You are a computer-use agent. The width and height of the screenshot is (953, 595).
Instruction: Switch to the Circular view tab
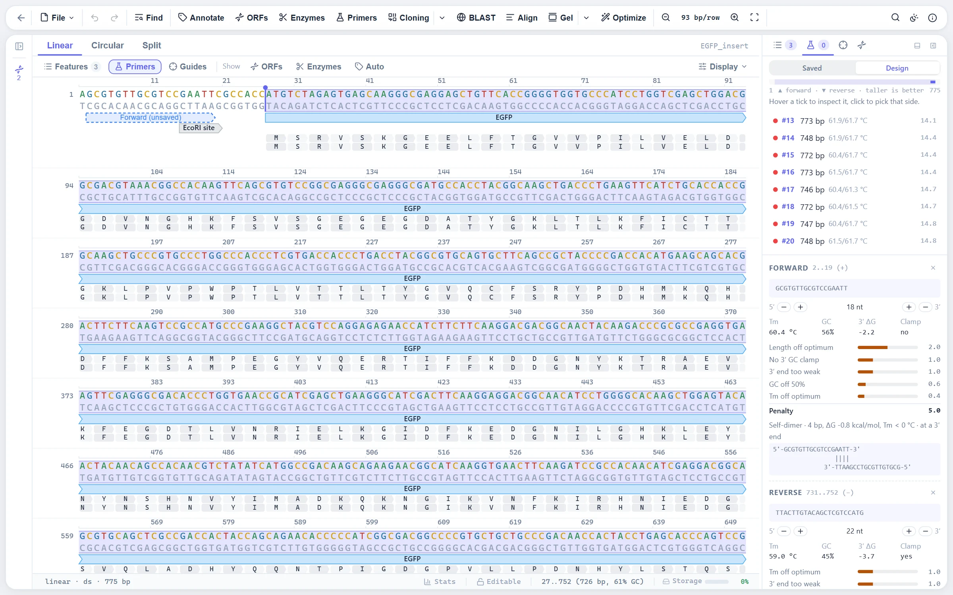[x=108, y=45]
